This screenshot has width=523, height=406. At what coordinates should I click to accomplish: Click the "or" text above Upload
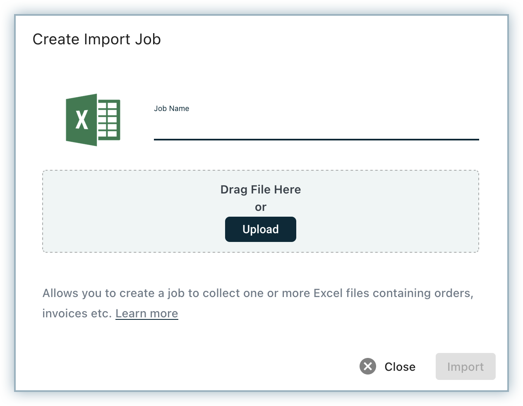(260, 207)
